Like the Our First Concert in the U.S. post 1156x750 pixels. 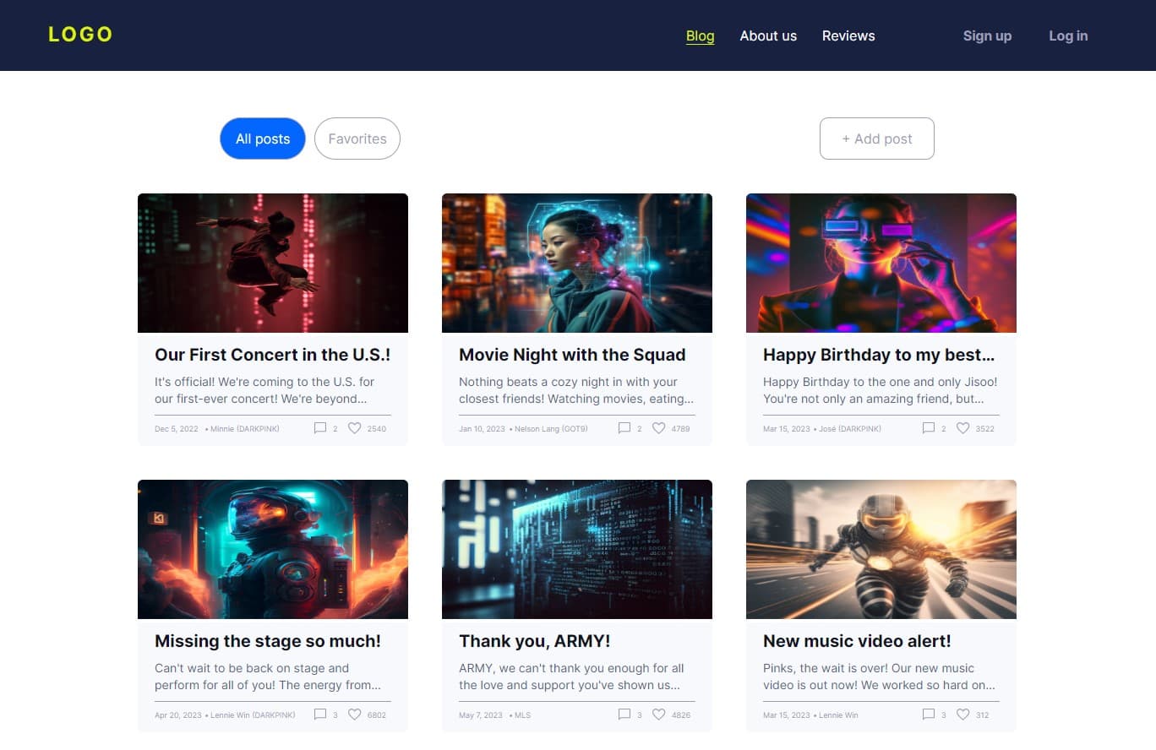355,428
